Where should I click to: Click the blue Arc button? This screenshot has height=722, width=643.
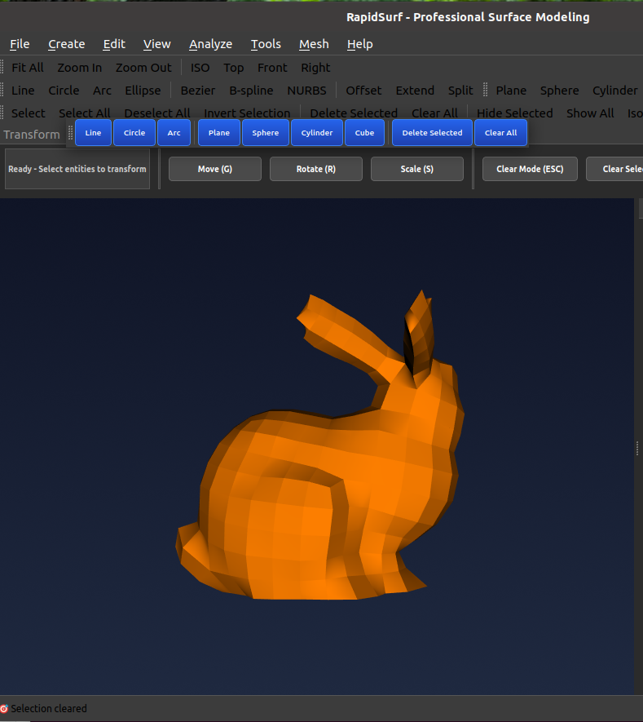tap(174, 133)
